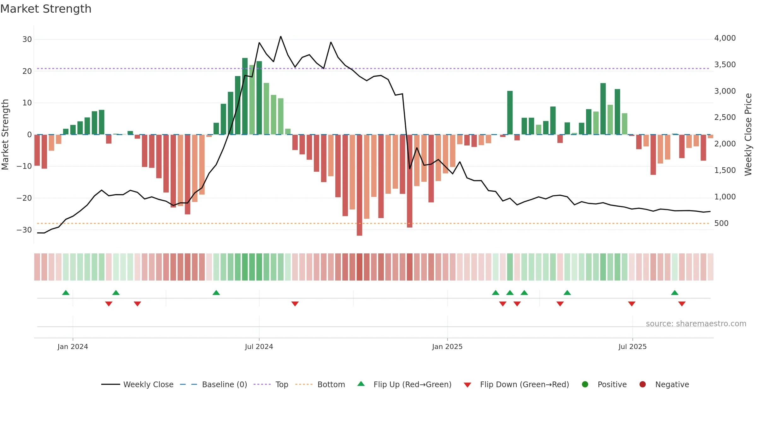Click the vertical Market Strength left axis title

click(x=5, y=134)
